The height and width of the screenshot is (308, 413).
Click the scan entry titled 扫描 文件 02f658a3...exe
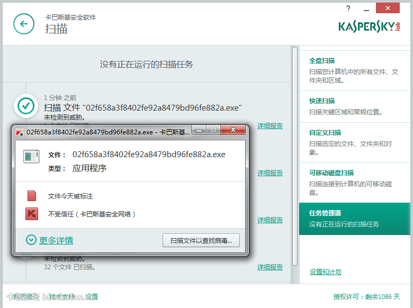coord(143,107)
